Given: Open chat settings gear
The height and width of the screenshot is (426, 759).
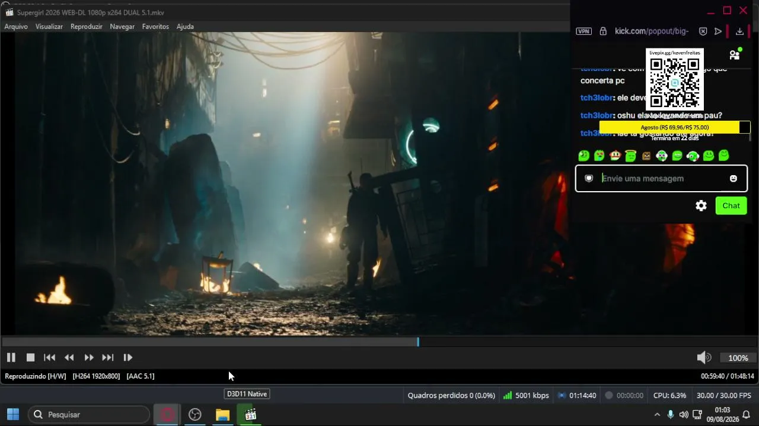Looking at the screenshot, I should 701,205.
